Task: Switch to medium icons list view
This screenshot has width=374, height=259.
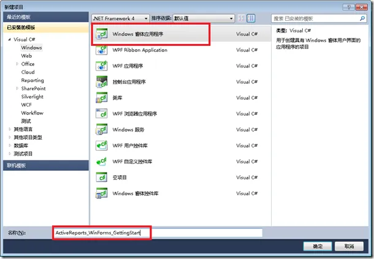Action: point(251,18)
